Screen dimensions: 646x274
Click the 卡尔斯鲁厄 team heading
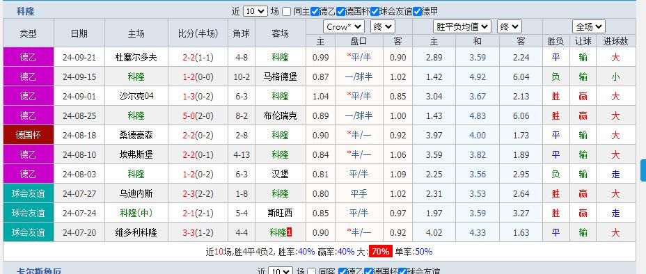[x=39, y=271]
